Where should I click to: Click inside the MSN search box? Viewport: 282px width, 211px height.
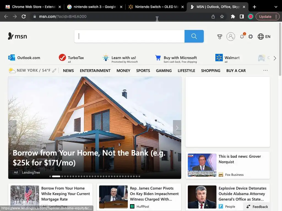(x=129, y=36)
